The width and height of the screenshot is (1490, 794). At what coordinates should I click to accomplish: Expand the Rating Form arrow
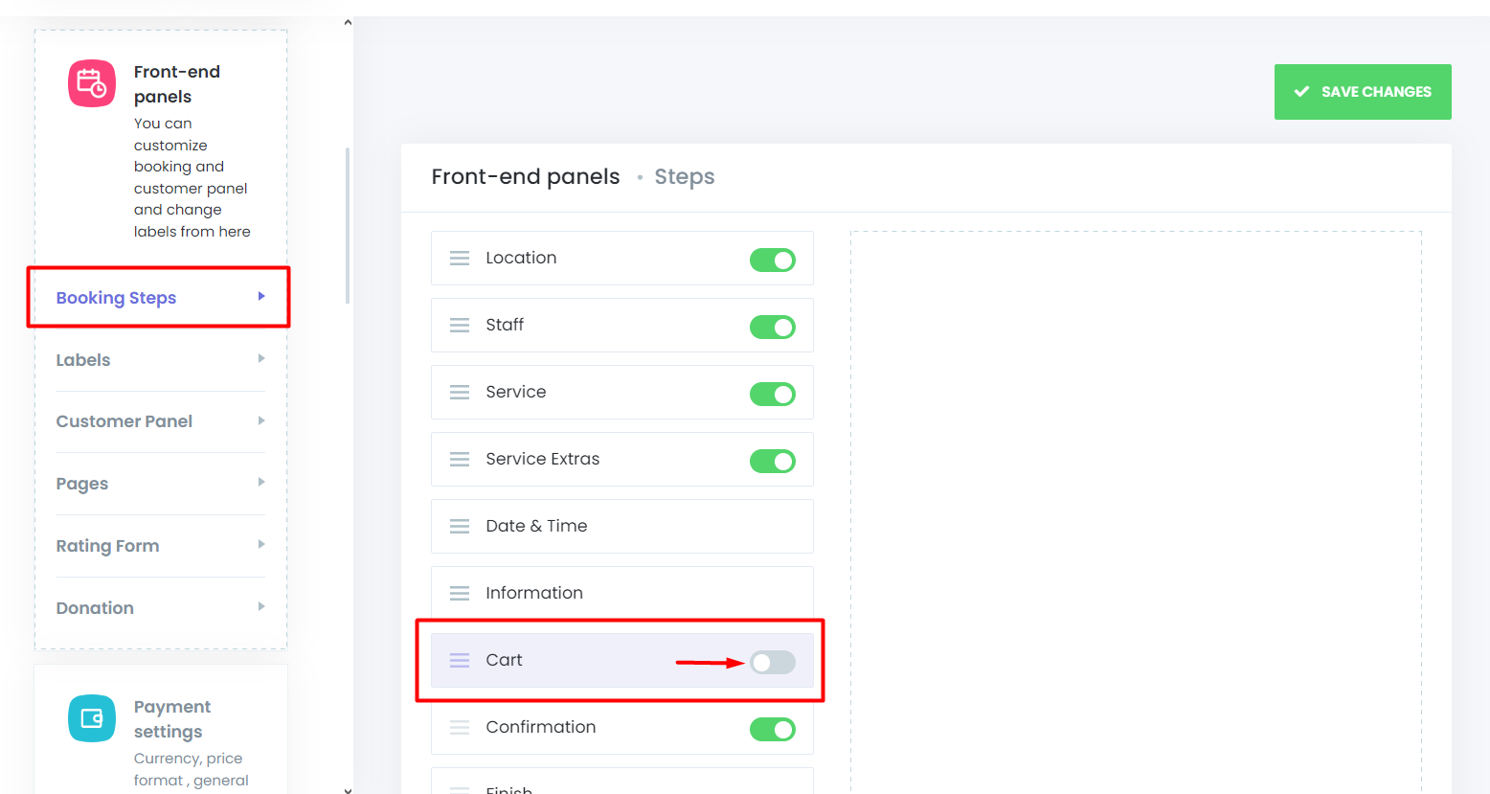[x=261, y=544]
